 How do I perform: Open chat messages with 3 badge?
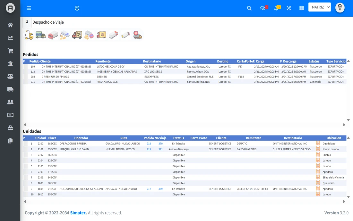(x=263, y=8)
